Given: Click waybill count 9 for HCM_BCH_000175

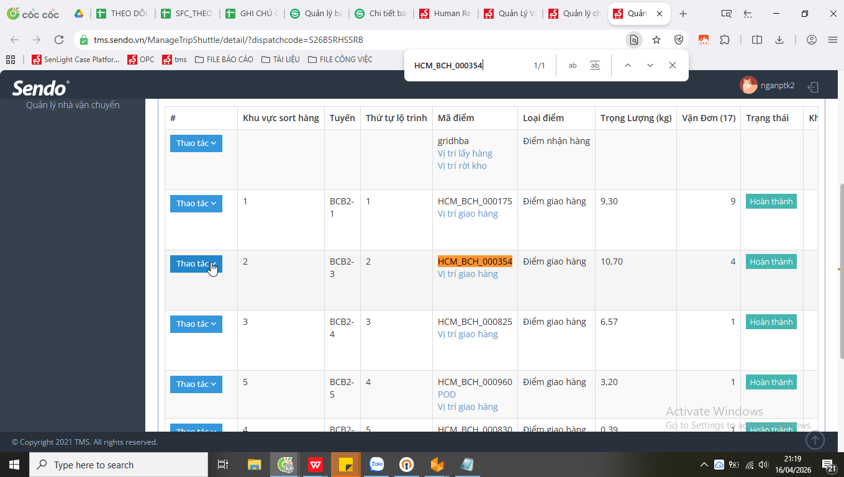Looking at the screenshot, I should point(733,201).
